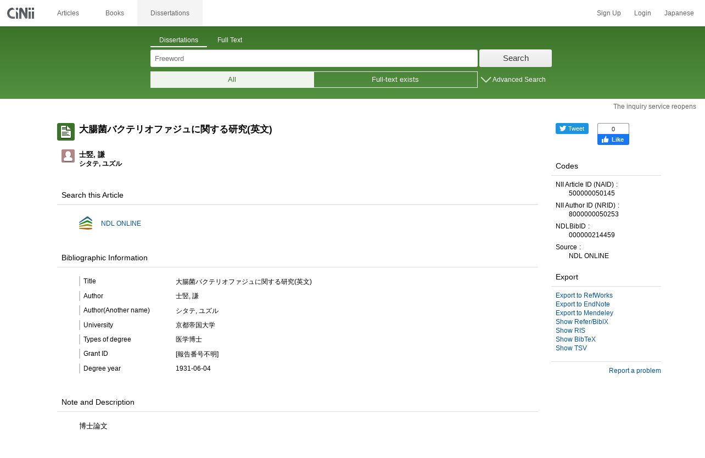Click Show RIS
This screenshot has height=458, width=705.
click(x=570, y=331)
